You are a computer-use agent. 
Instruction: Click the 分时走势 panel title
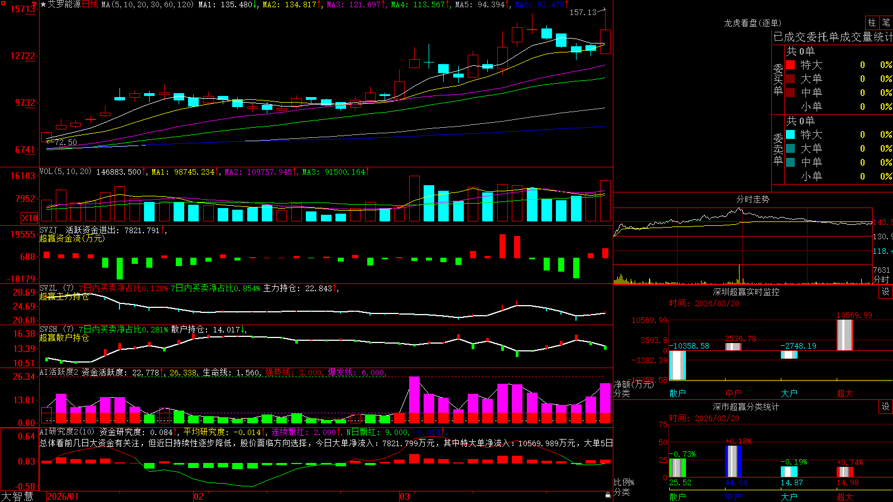752,199
